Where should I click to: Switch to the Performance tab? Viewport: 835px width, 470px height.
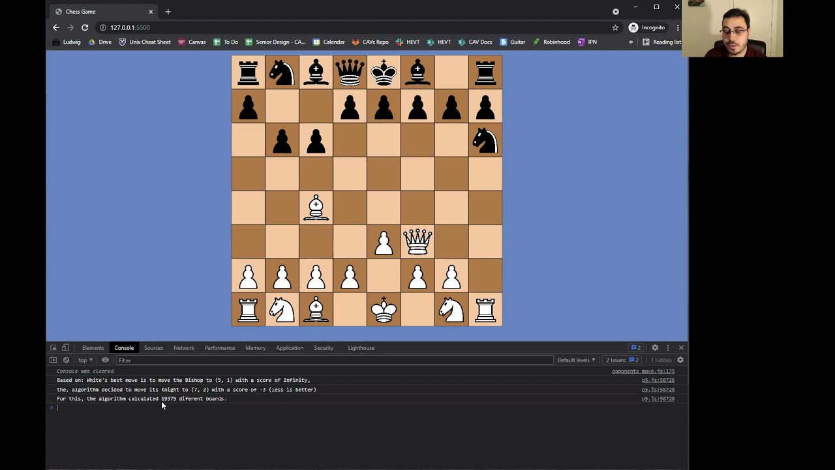point(220,348)
